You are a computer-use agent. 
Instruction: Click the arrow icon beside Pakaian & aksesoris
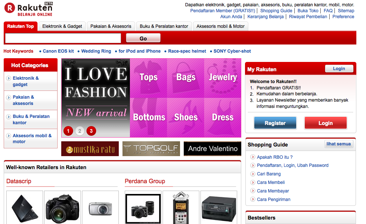pos(9,98)
